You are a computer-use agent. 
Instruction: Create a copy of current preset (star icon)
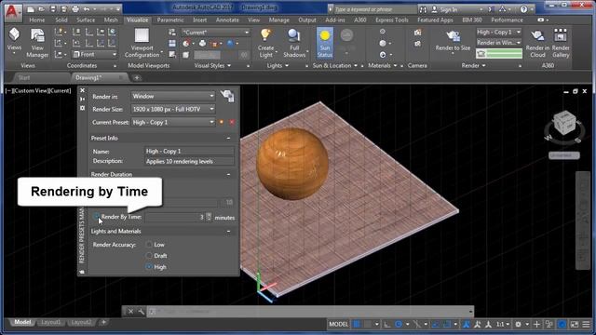(222, 122)
